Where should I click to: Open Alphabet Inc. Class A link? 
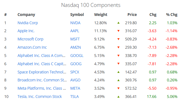pos(41,56)
